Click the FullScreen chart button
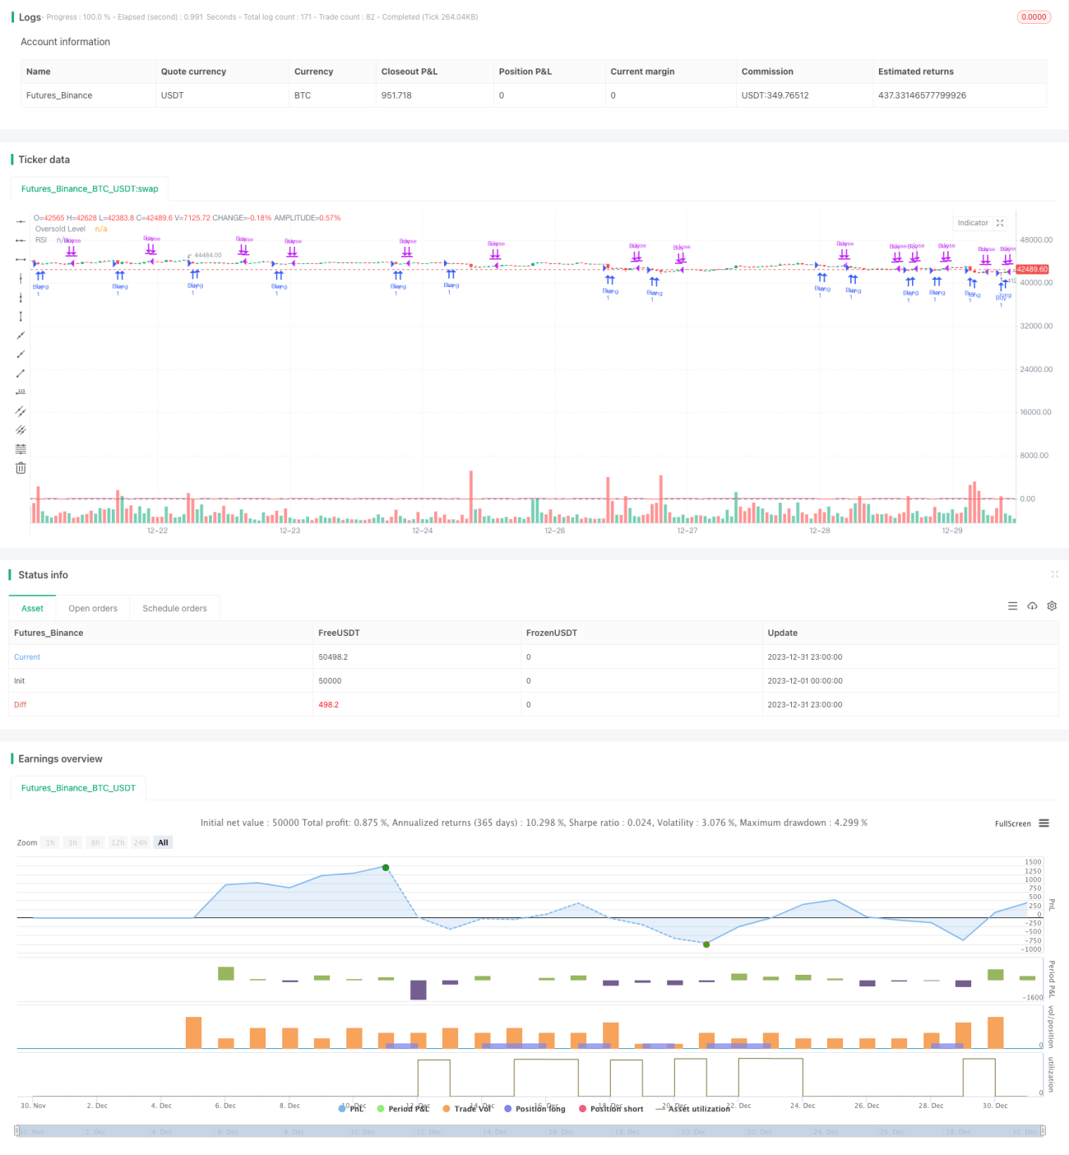 1012,823
